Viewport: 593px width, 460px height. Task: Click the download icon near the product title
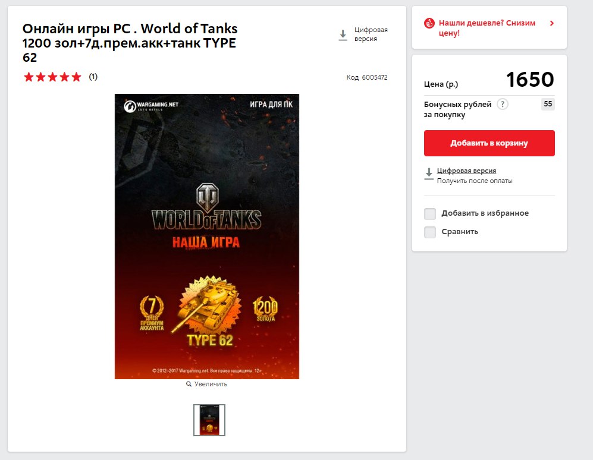[x=343, y=35]
